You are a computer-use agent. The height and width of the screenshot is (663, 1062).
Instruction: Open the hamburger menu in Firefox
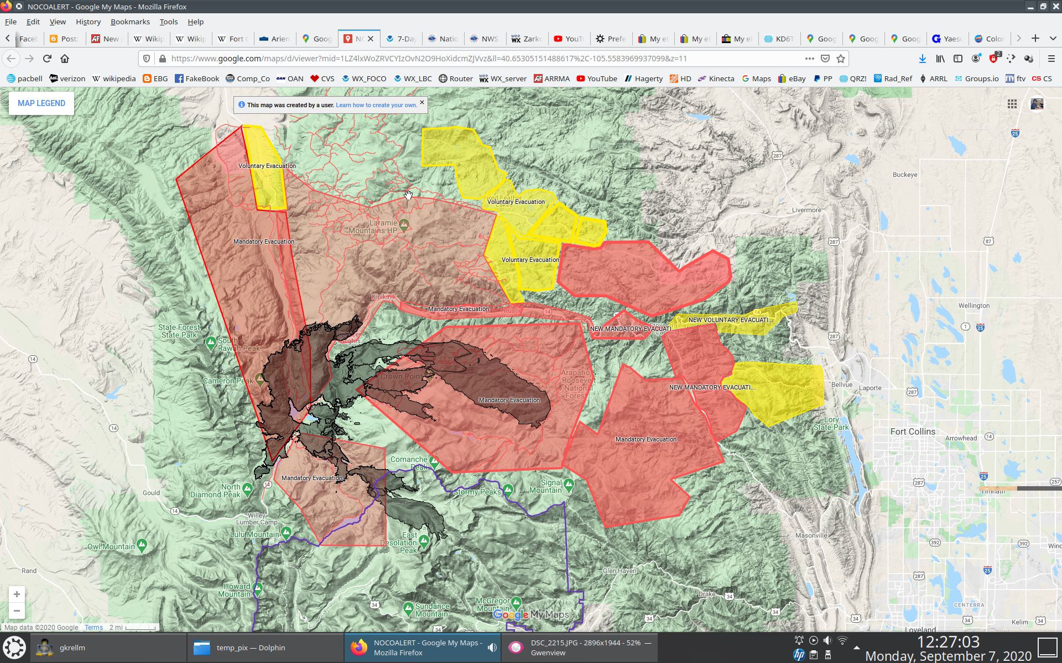click(x=1050, y=58)
